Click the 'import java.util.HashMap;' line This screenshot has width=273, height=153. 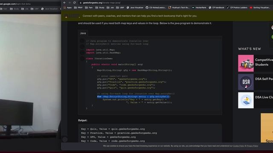pos(103,53)
